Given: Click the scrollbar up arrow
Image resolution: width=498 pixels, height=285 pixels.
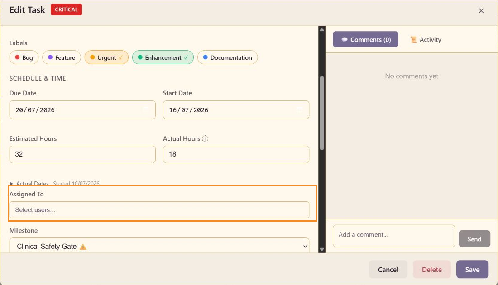Looking at the screenshot, I should click(x=322, y=29).
